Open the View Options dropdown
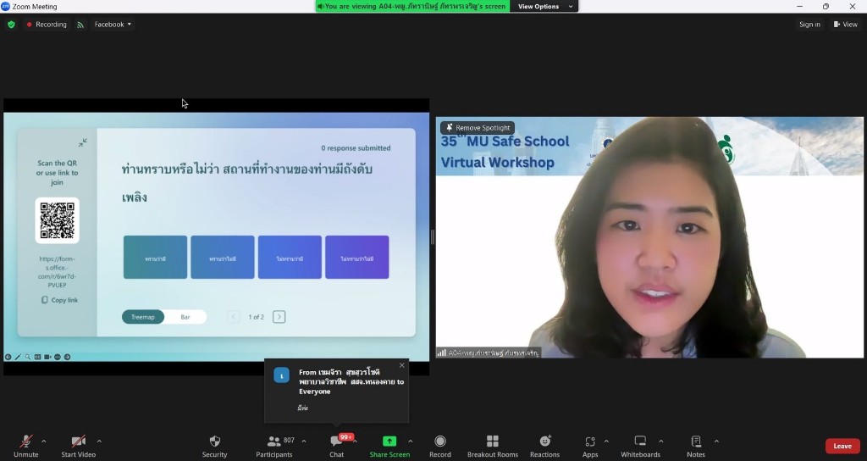The height and width of the screenshot is (461, 867). (544, 6)
